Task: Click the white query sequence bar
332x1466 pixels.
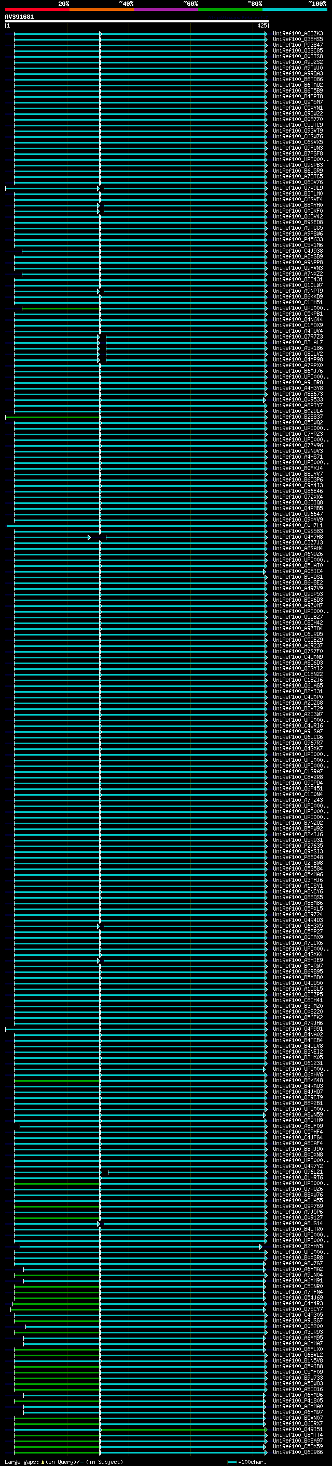Action: 137,22
